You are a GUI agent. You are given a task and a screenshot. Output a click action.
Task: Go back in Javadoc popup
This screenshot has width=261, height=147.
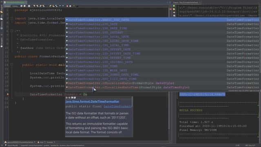tap(66, 98)
